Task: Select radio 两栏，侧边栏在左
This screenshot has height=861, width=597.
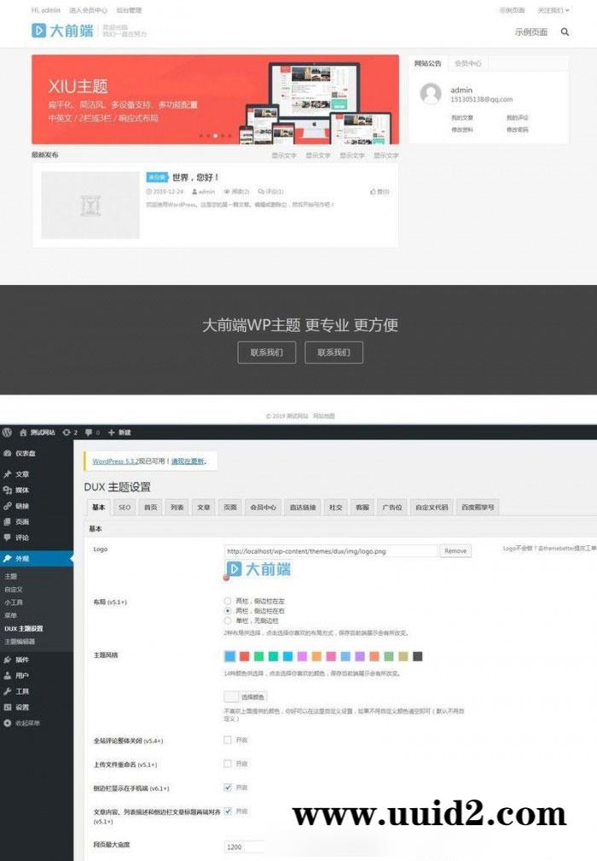Action: [227, 601]
